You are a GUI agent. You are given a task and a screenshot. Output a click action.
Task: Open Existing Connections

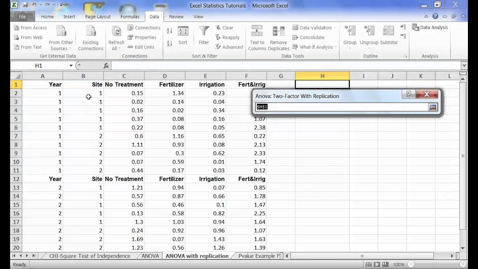pos(90,38)
